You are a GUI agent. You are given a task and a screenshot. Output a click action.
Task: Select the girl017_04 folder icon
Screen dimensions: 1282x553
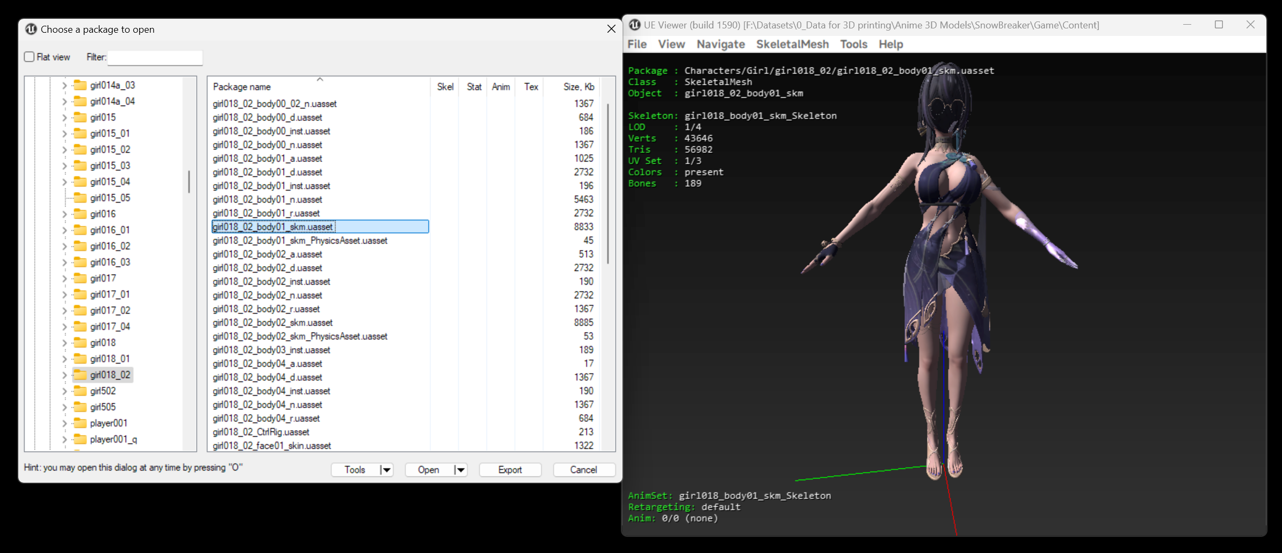pyautogui.click(x=80, y=326)
